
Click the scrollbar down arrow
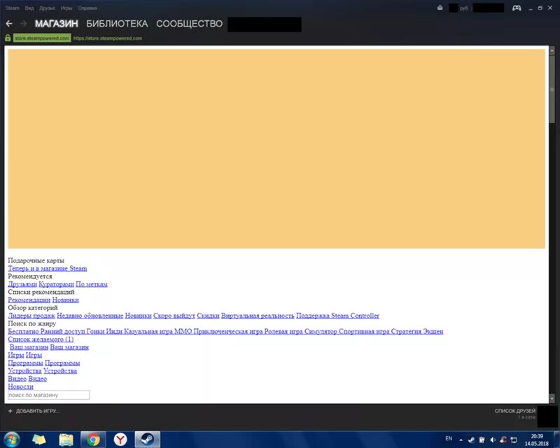pos(552,398)
